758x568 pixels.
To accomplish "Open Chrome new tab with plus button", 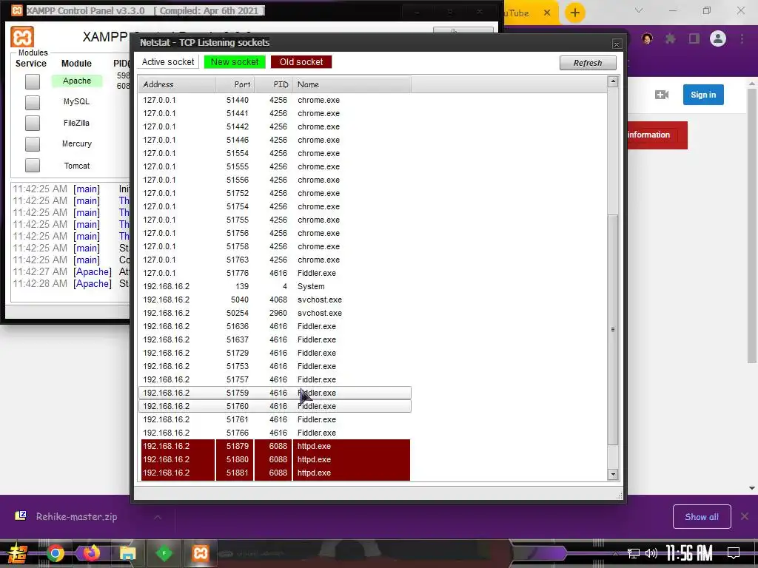I will click(574, 13).
